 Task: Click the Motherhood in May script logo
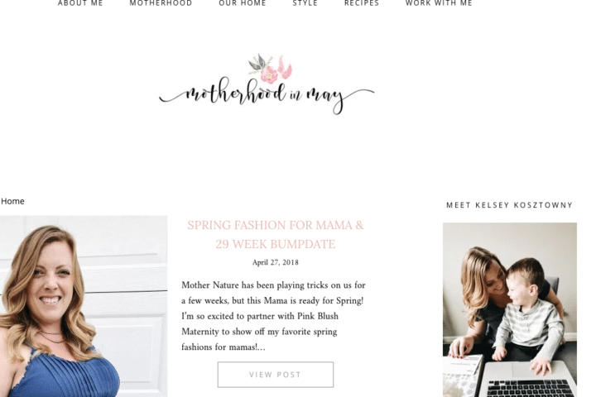coord(267,95)
